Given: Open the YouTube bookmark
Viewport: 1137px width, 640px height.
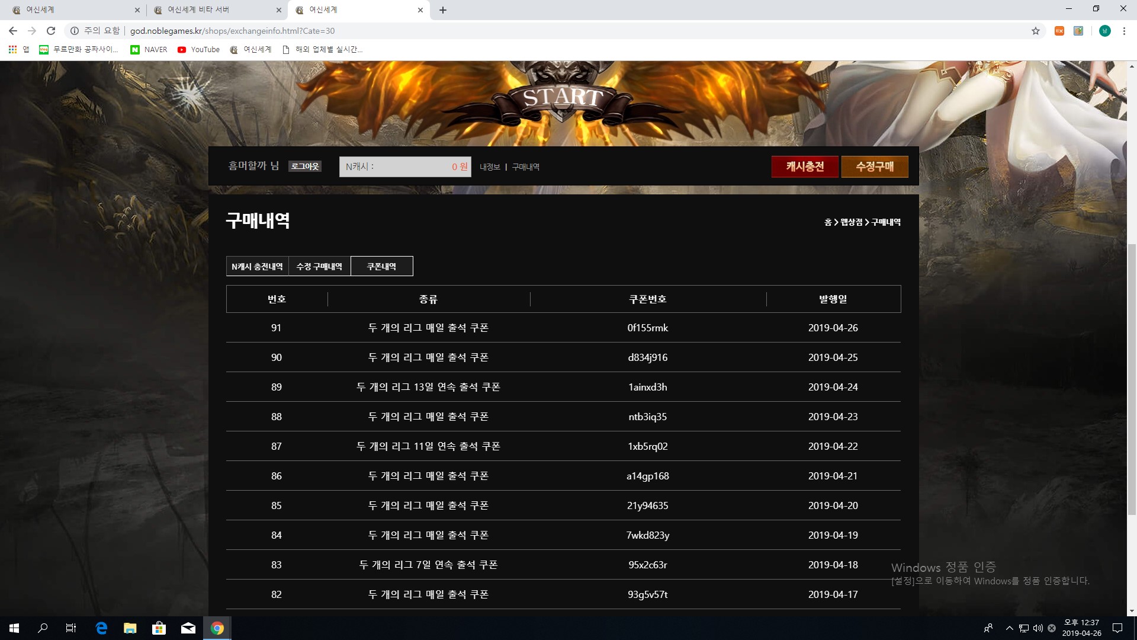Looking at the screenshot, I should 199,50.
